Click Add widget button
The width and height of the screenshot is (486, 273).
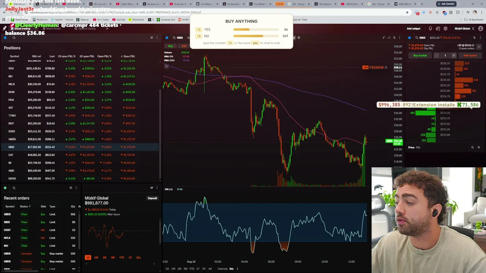(413, 28)
